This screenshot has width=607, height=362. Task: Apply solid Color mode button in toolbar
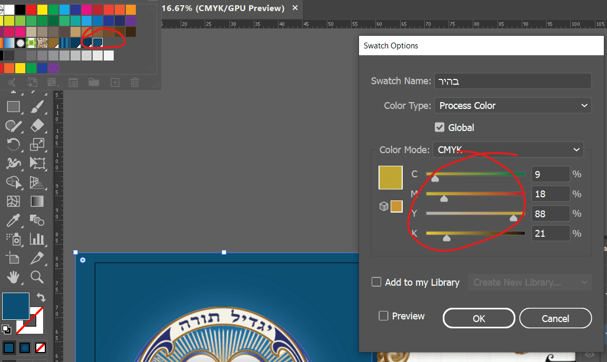[x=9, y=348]
